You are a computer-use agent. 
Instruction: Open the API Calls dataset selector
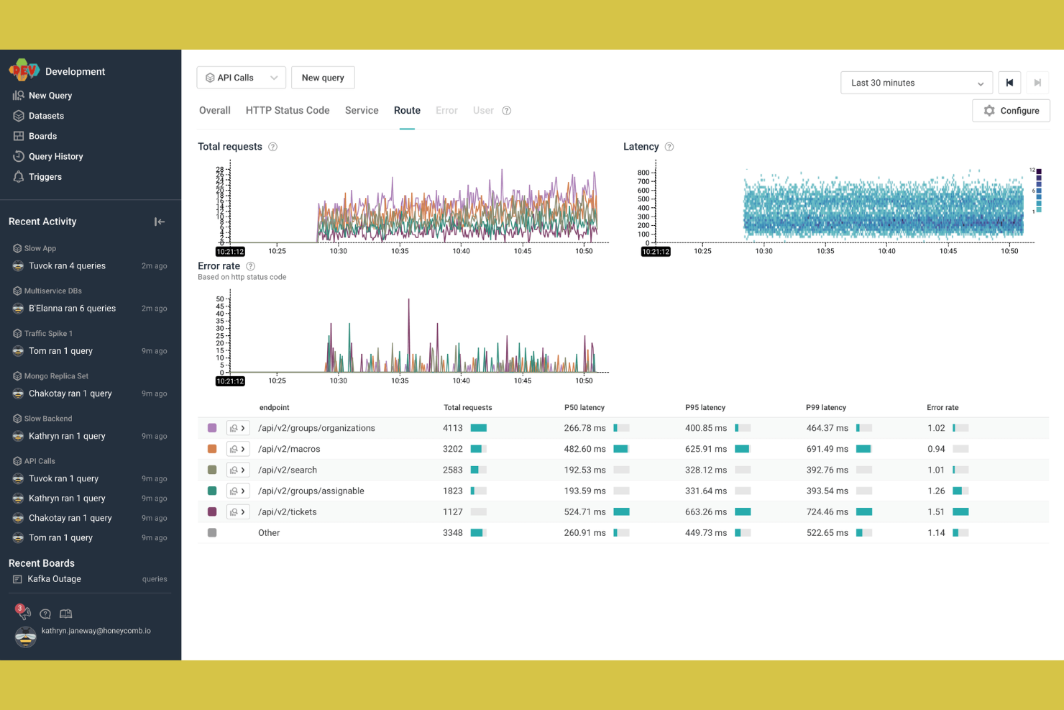point(241,77)
